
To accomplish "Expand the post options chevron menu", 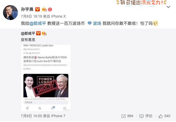I will coord(168,7).
